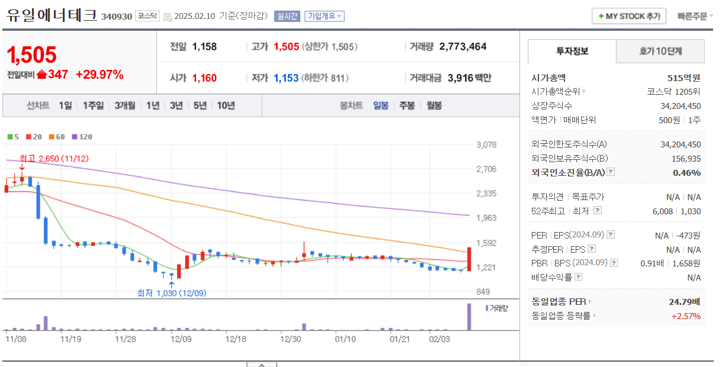Click the 하한가 811 text
The image size is (722, 367).
click(325, 78)
